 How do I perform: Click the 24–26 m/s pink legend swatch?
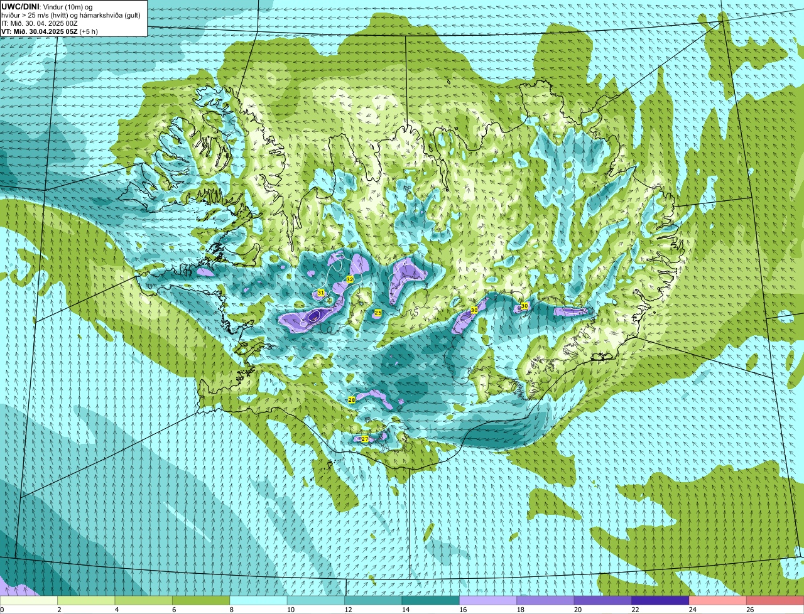coord(718,600)
